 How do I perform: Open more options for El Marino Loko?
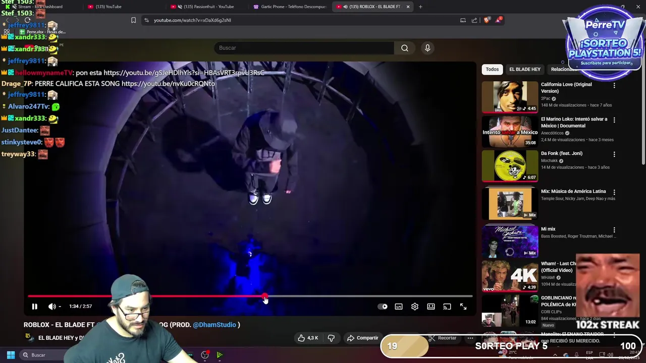614,120
